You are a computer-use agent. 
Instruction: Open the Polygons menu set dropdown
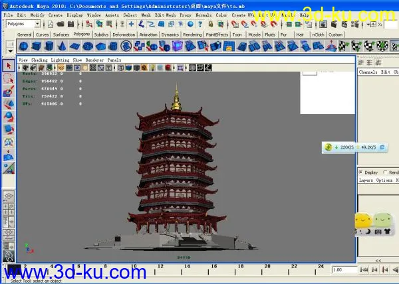tap(23, 24)
